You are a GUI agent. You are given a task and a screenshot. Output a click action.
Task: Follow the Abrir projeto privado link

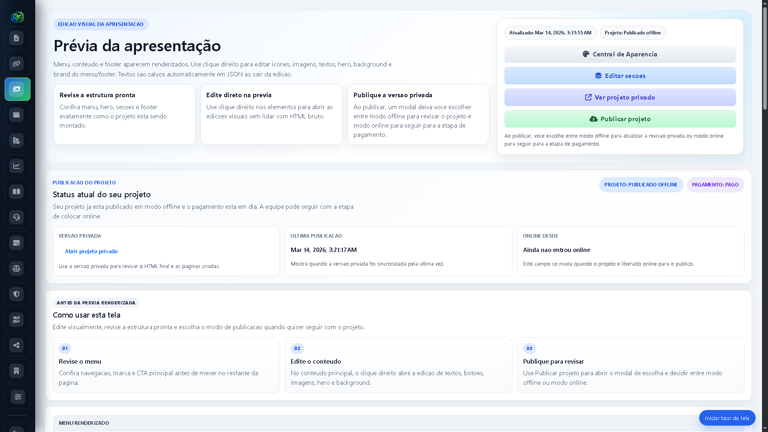click(x=91, y=252)
